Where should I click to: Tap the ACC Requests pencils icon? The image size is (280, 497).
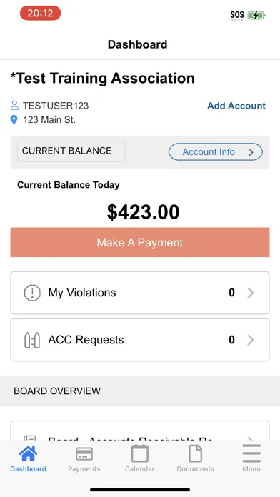(32, 340)
